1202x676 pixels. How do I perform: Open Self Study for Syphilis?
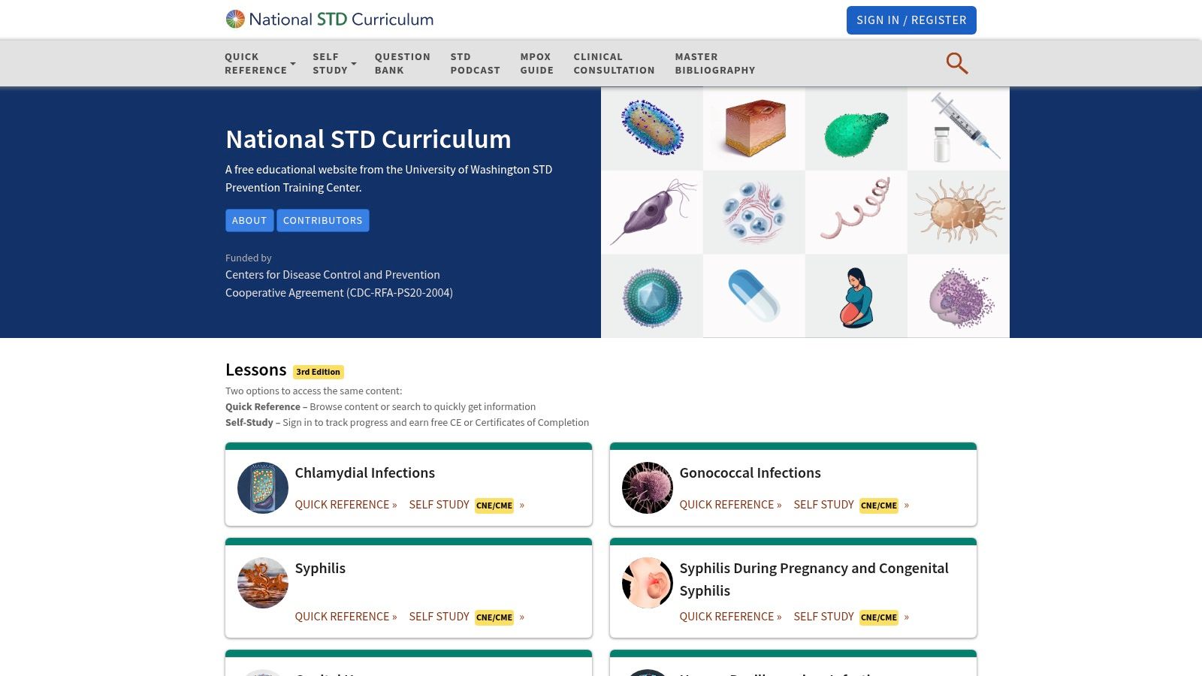tap(467, 617)
